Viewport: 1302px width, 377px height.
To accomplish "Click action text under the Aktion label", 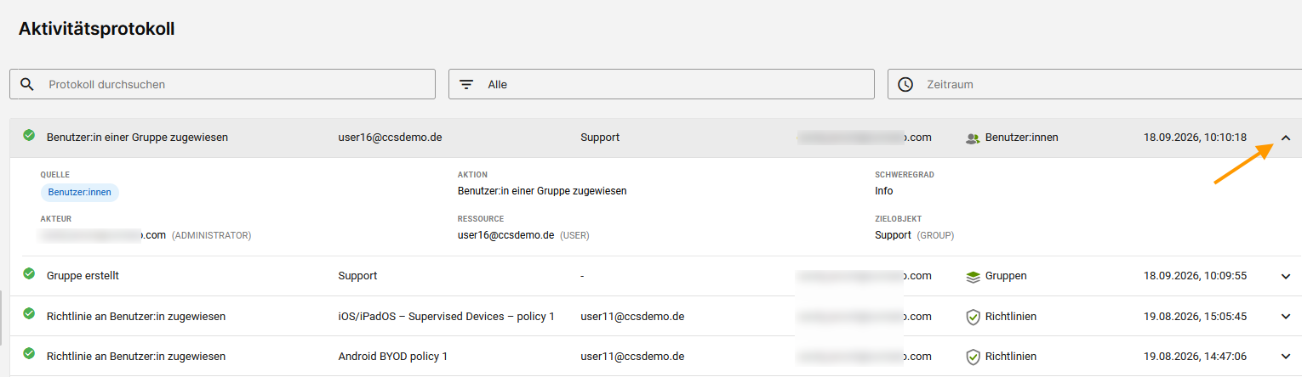I will coord(542,191).
